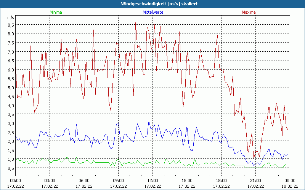305x190 pixels.
Task: Click the 2,5 y-axis value
Action: point(11,132)
